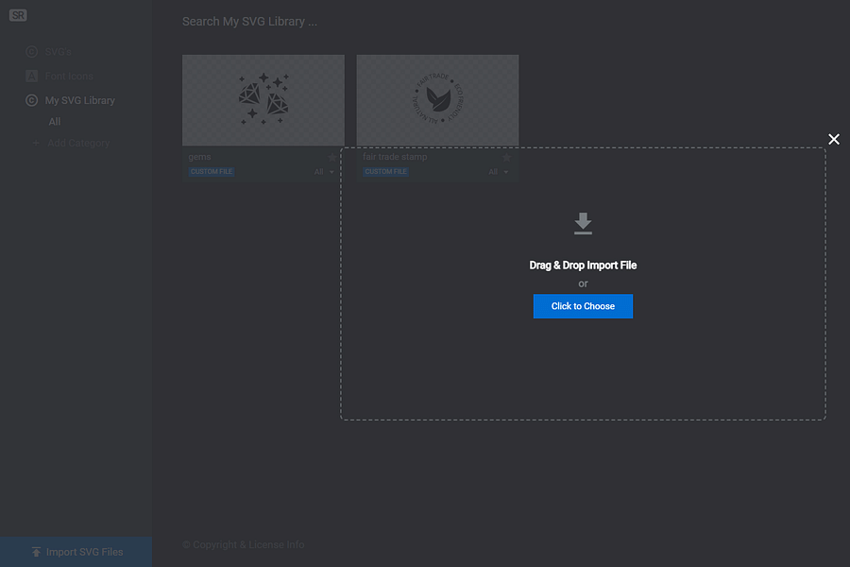Click Import SVG Files at the bottom
Viewport: 850px width, 567px height.
click(76, 552)
